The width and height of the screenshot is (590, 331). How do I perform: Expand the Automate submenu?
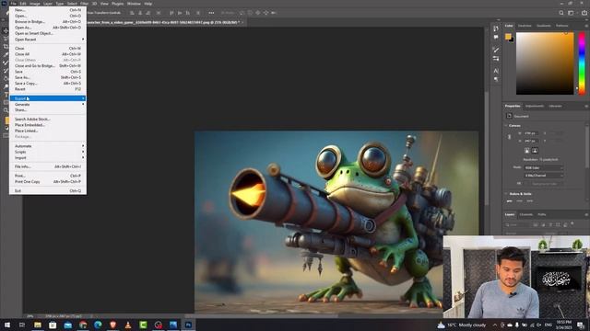[x=48, y=146]
